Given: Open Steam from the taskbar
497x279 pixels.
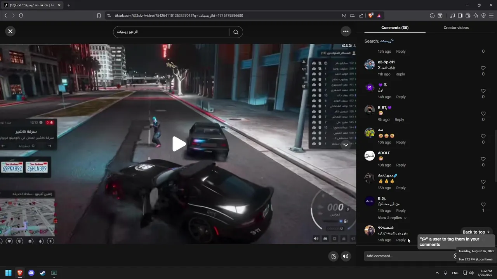Looking at the screenshot, I should tap(42, 273).
